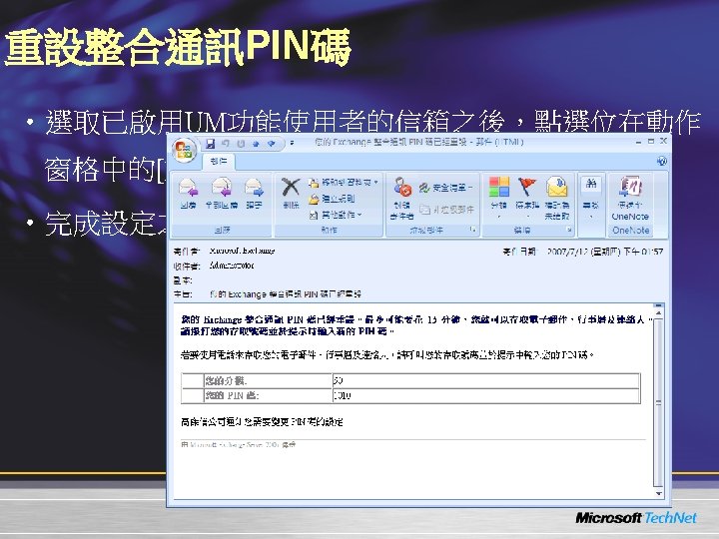Minimize the Outlook message window

(x=638, y=142)
